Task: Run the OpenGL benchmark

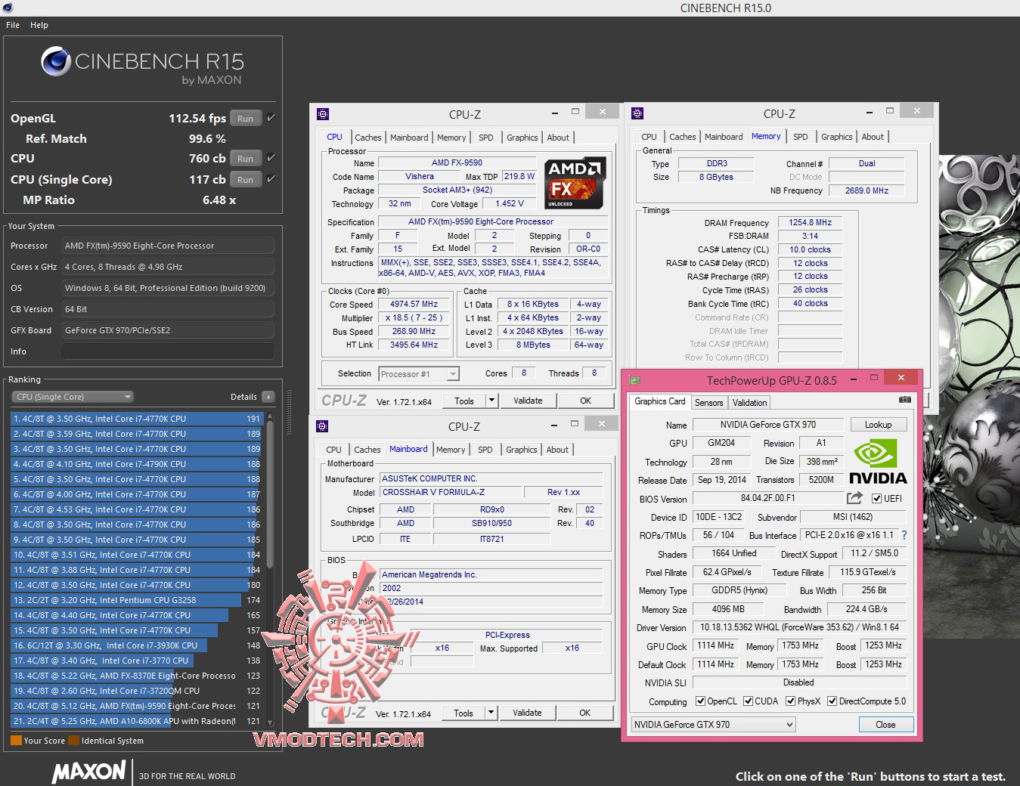Action: (x=246, y=118)
